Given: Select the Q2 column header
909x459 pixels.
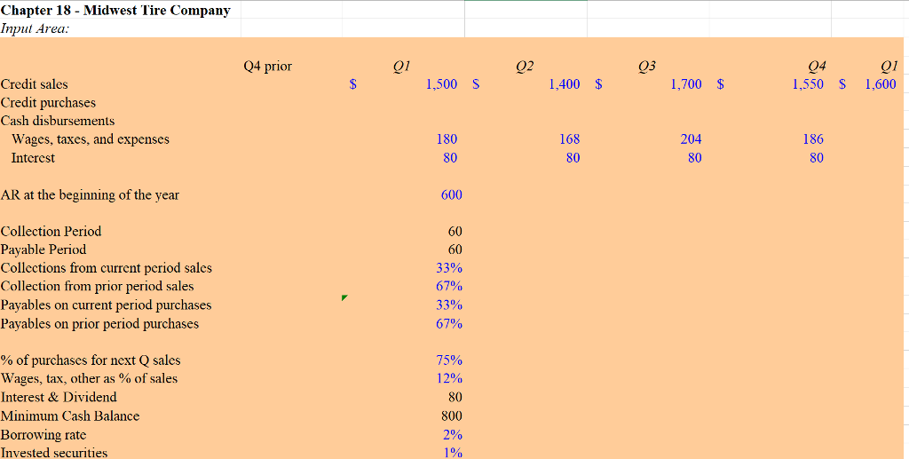Looking at the screenshot, I should [x=525, y=67].
